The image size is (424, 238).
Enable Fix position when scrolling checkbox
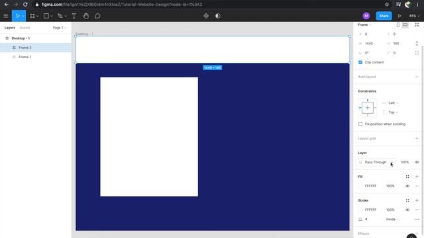pos(360,124)
